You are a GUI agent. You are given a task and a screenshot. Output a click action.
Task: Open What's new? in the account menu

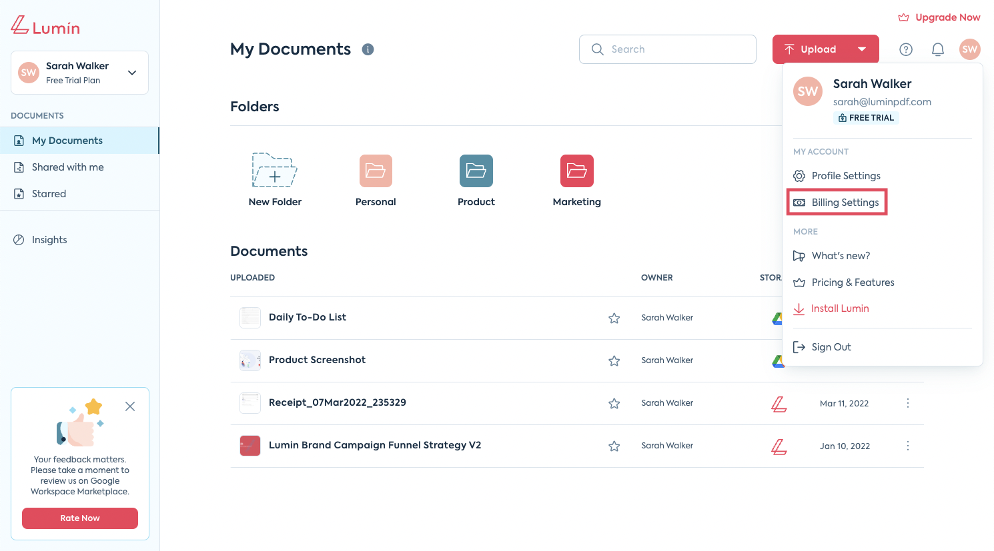coord(831,256)
